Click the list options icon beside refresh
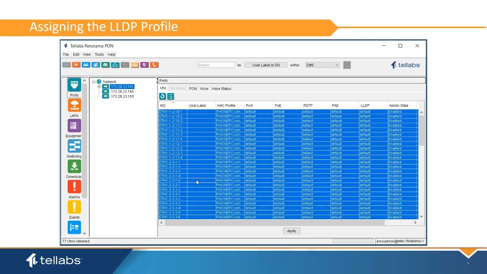This screenshot has width=487, height=274. point(170,97)
